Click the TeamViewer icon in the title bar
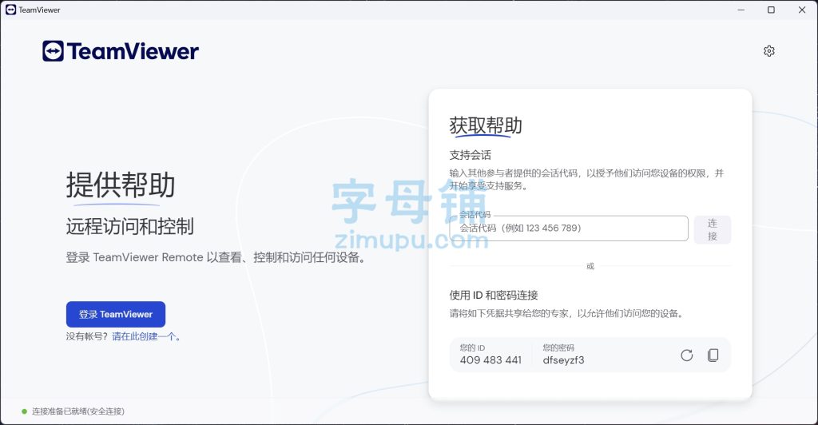Viewport: 818px width, 425px height. click(10, 10)
